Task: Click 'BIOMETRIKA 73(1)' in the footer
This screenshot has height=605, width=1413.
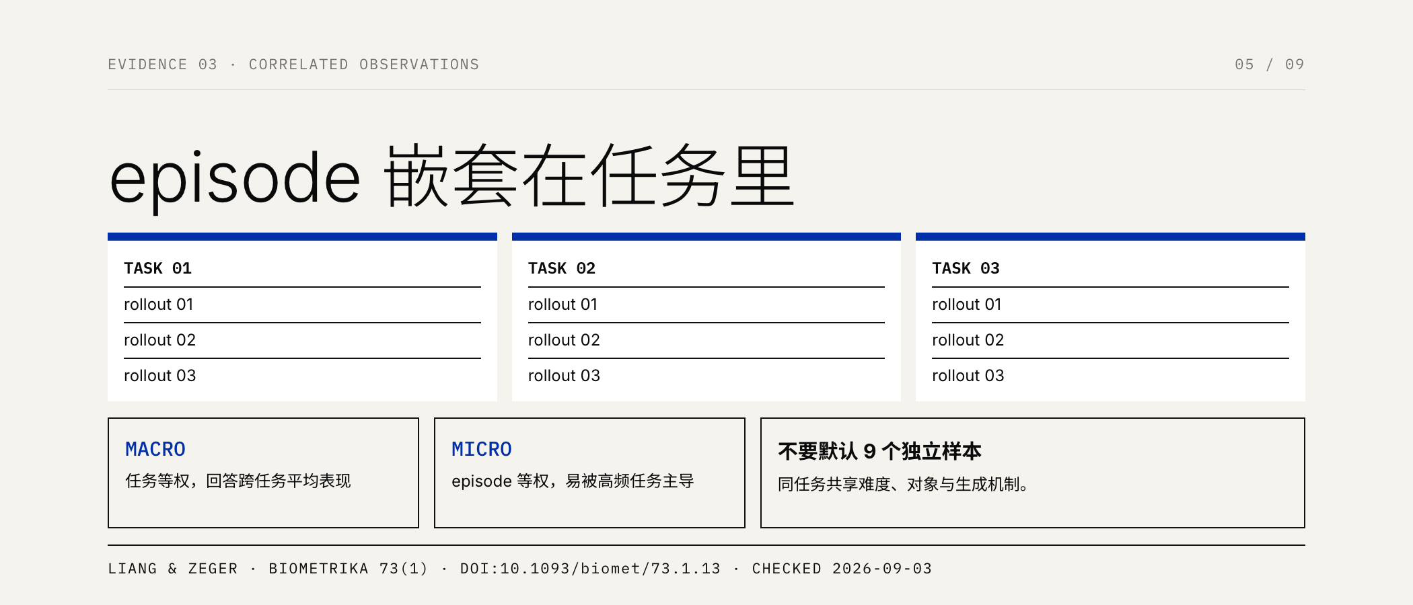Action: click(x=349, y=569)
